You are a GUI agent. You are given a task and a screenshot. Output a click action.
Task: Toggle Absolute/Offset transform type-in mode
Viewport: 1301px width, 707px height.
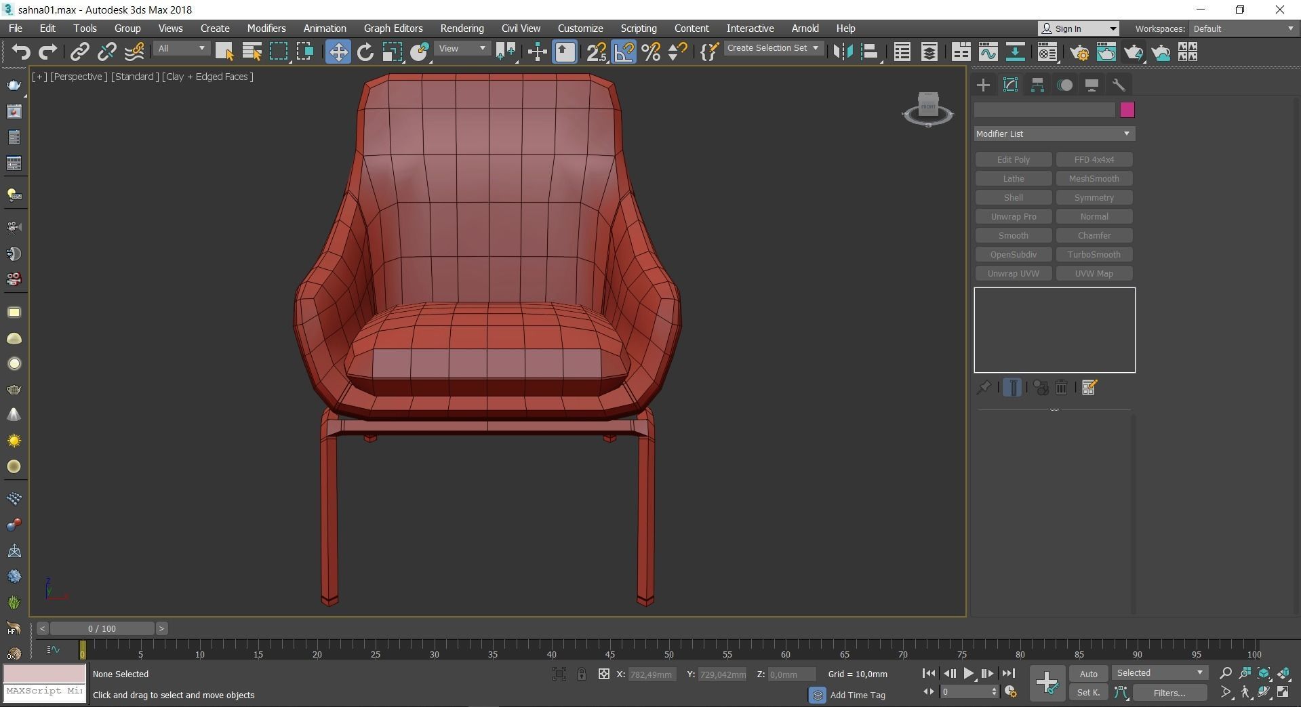click(603, 674)
